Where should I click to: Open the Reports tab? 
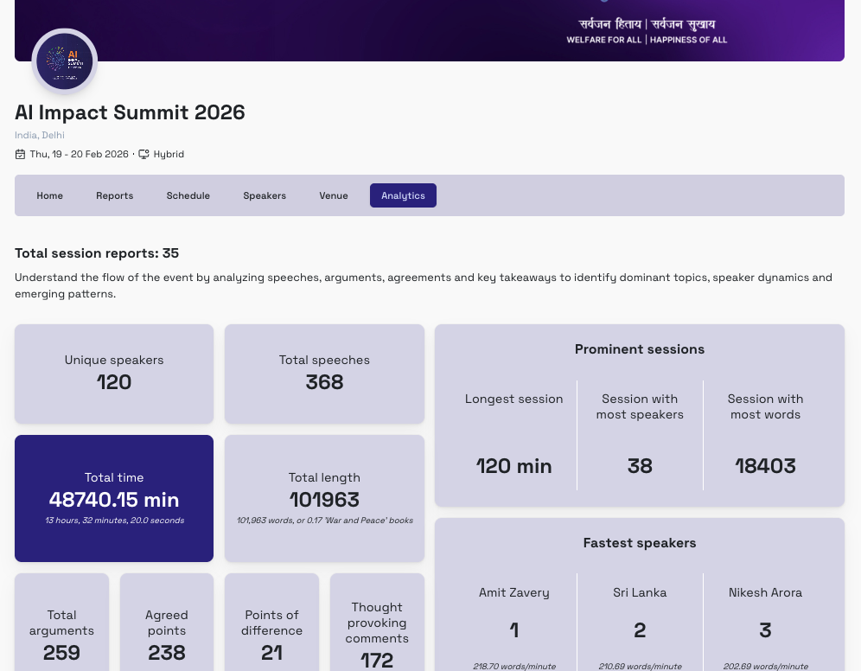[114, 195]
